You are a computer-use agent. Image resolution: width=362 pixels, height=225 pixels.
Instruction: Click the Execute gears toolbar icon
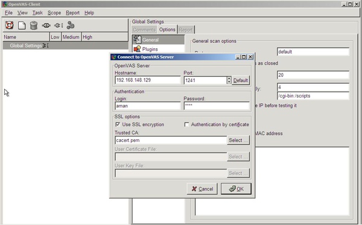pos(71,25)
